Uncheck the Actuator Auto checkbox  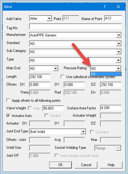pos(8,115)
